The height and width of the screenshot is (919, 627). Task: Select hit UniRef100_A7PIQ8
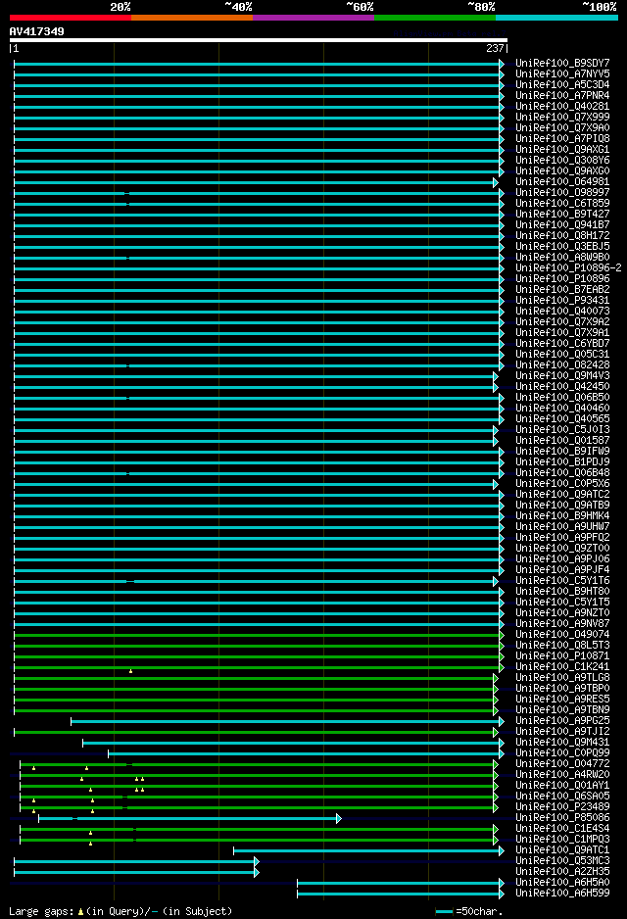click(562, 139)
